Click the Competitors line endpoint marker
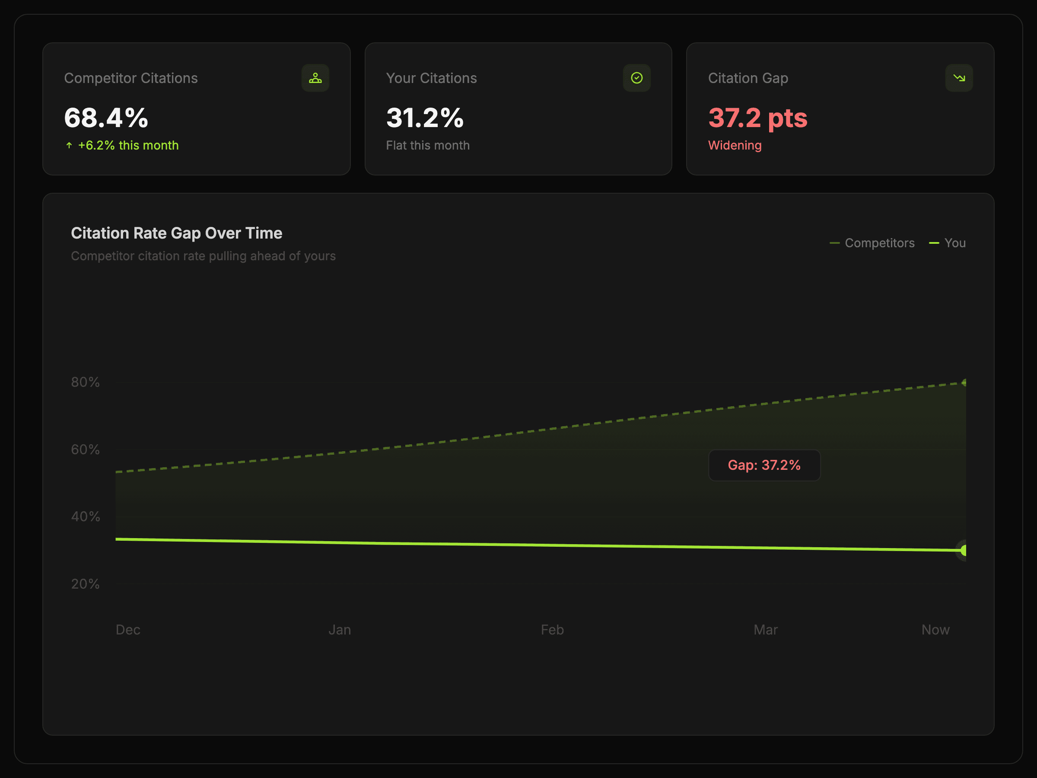 click(x=964, y=383)
